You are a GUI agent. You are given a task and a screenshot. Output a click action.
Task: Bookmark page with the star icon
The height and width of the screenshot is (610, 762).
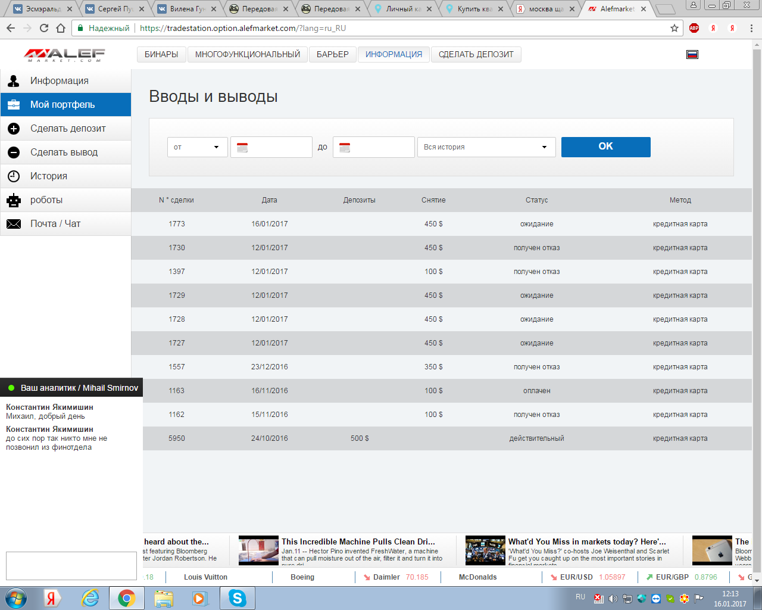pyautogui.click(x=674, y=28)
